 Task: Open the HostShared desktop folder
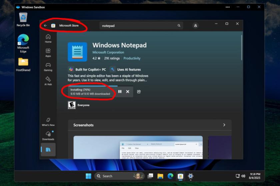[23, 65]
